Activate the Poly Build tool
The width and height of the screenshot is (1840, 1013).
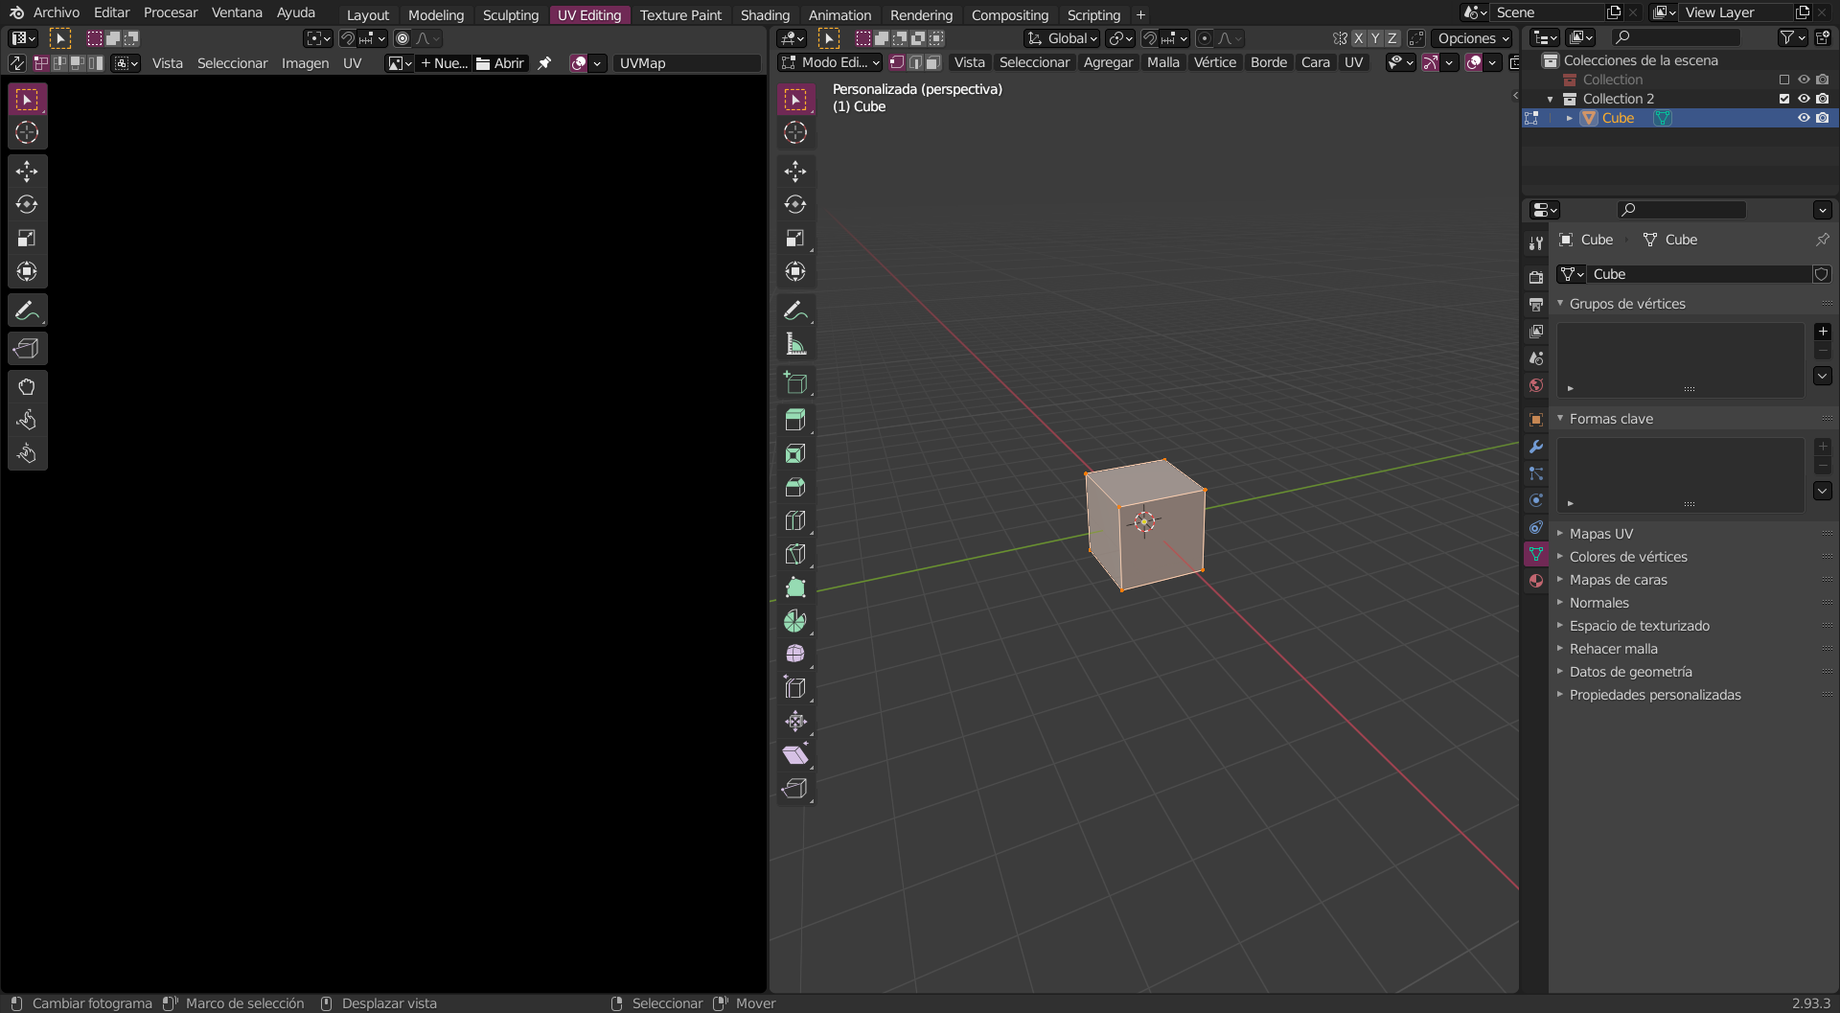click(795, 587)
